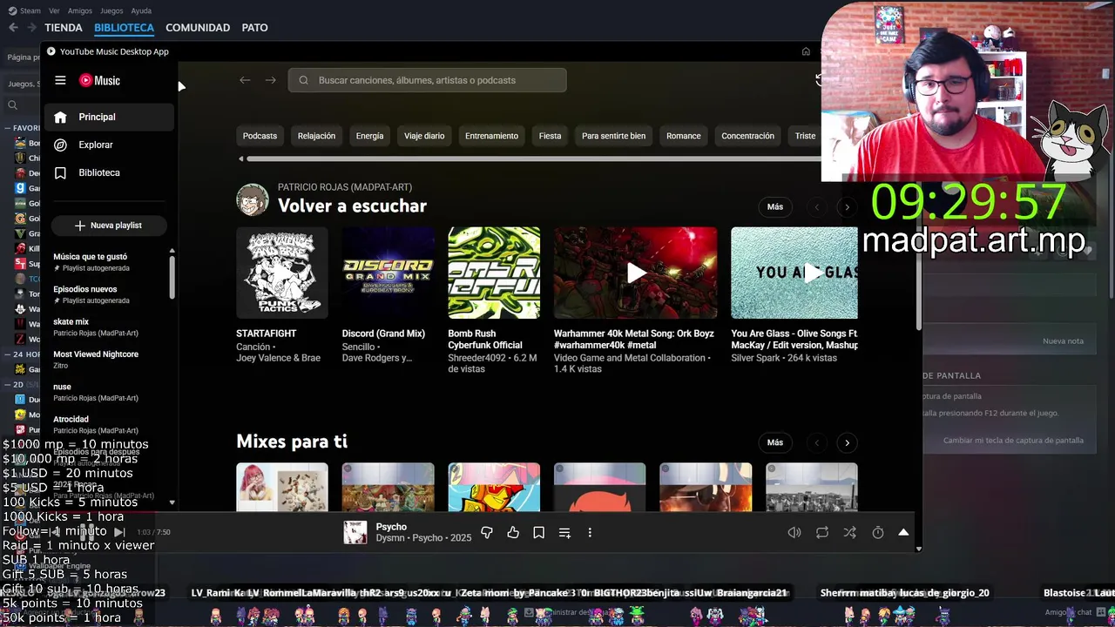The width and height of the screenshot is (1115, 627).
Task: Click Más next to Volver a escuchar
Action: (775, 207)
